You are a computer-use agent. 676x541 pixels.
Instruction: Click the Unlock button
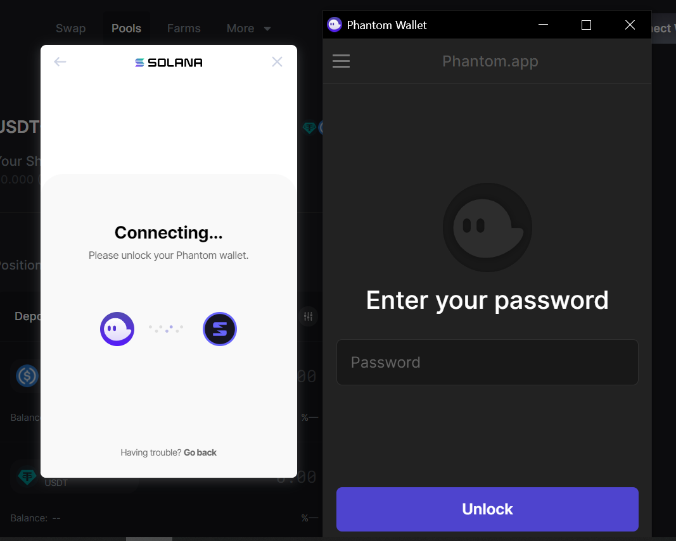coord(487,509)
